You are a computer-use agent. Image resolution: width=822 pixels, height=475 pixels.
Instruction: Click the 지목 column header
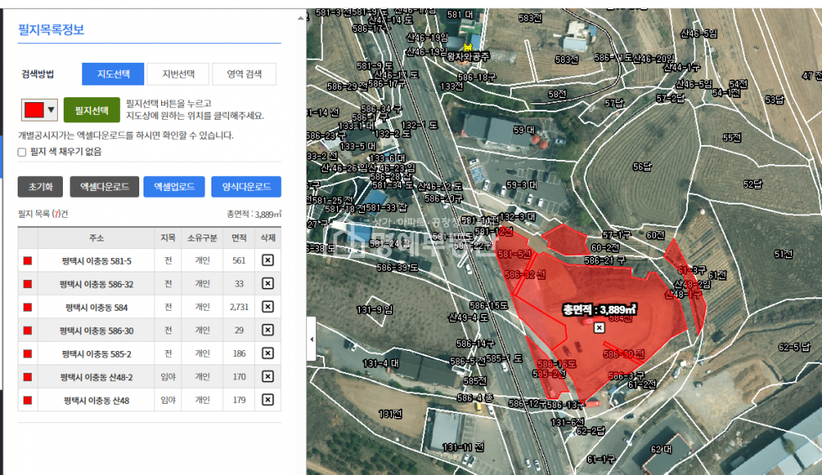click(x=168, y=238)
